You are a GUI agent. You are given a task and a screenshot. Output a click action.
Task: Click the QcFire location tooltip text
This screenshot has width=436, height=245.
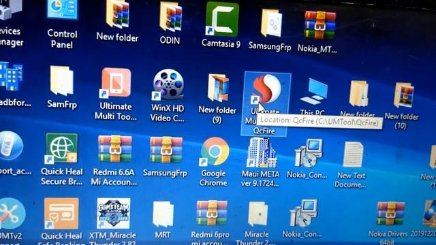point(320,121)
